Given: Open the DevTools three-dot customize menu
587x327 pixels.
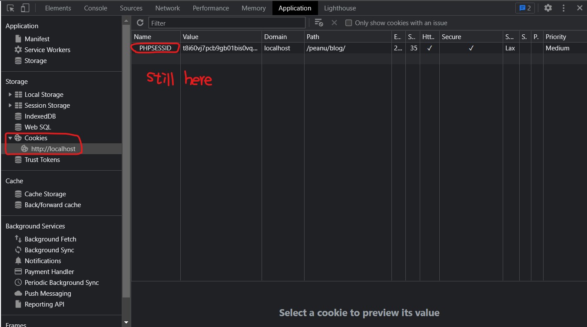Looking at the screenshot, I should 564,8.
